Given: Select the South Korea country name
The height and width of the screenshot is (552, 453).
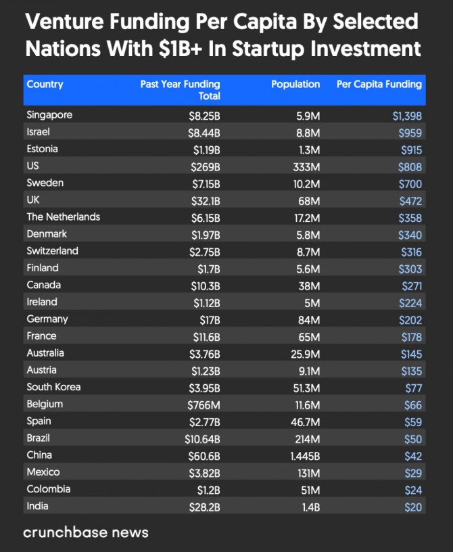Looking at the screenshot, I should 54,387.
